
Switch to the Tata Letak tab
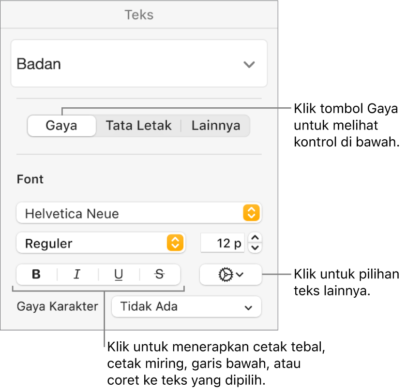click(x=138, y=126)
